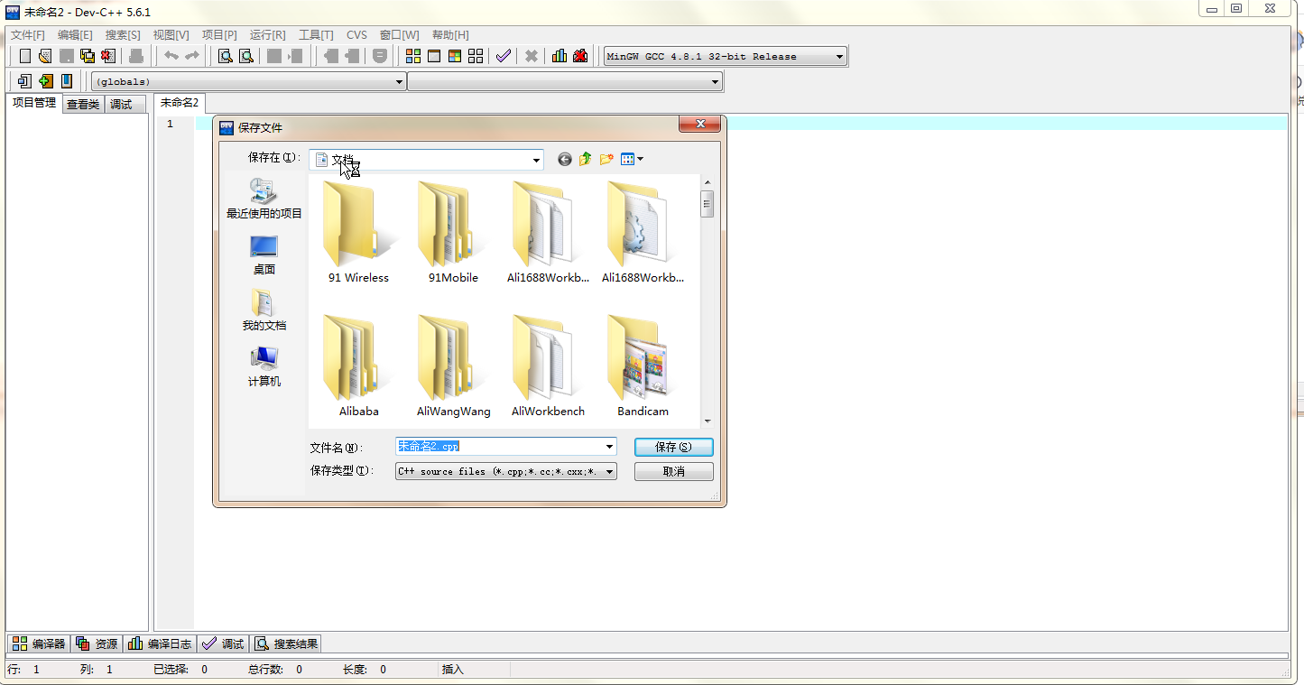Select the Bandicam folder
The height and width of the screenshot is (685, 1304).
coord(643,366)
